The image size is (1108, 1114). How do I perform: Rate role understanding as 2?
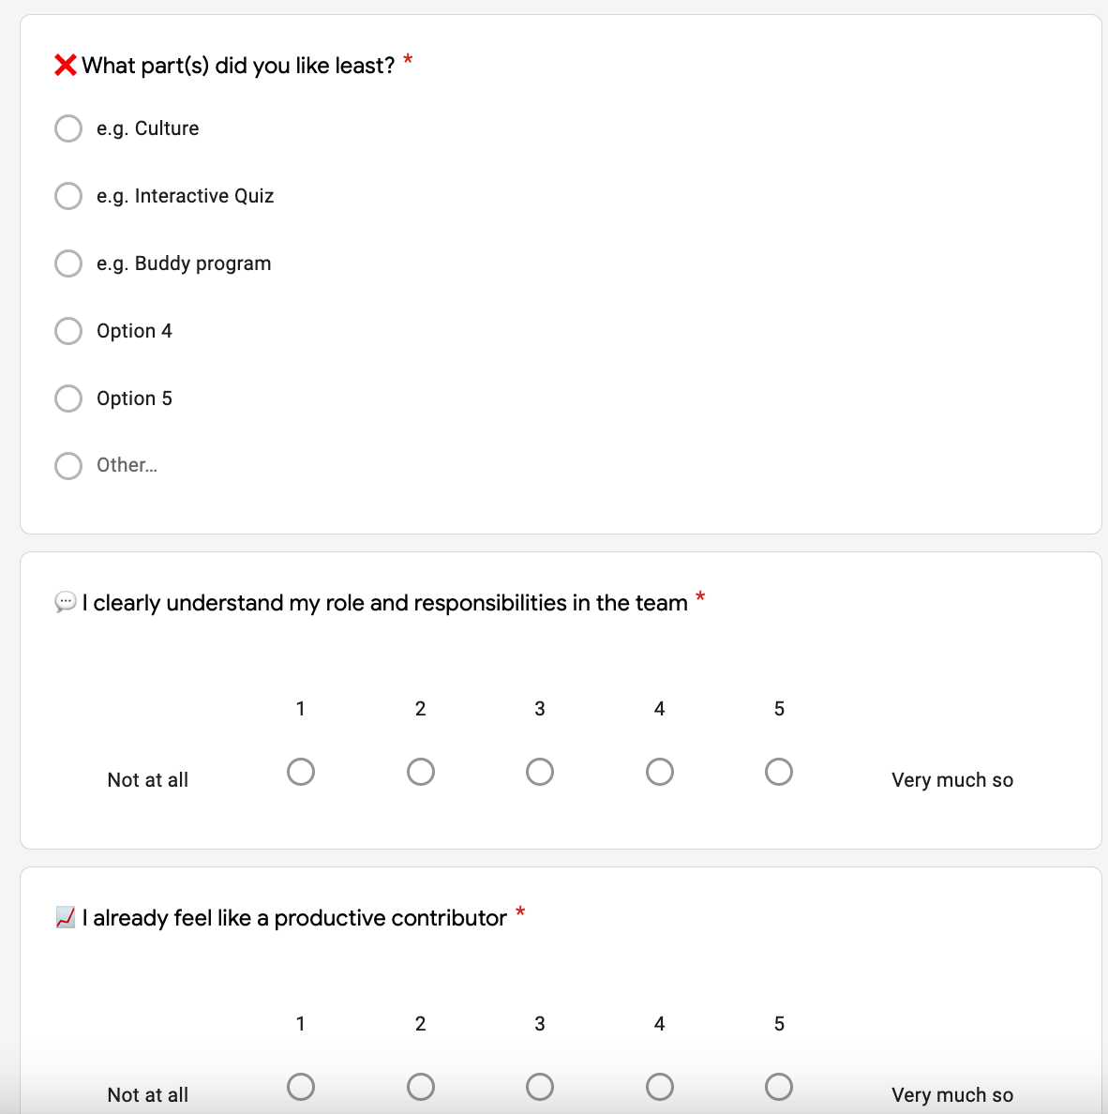pos(421,772)
